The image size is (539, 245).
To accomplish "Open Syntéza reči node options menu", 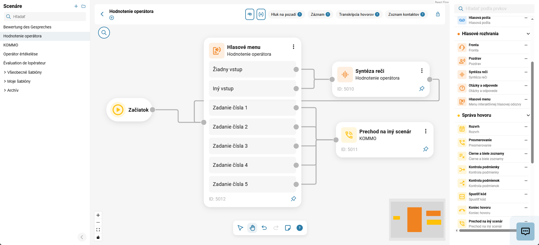I will point(422,71).
